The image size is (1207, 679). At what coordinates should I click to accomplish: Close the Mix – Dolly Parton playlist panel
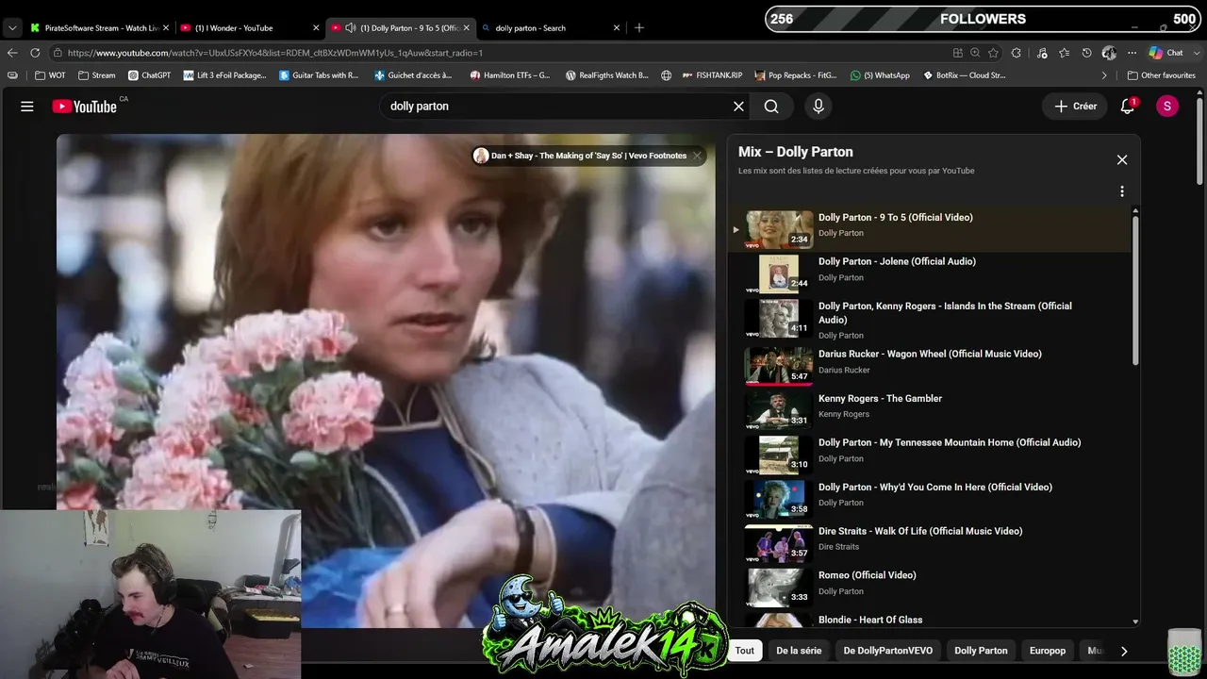point(1122,159)
